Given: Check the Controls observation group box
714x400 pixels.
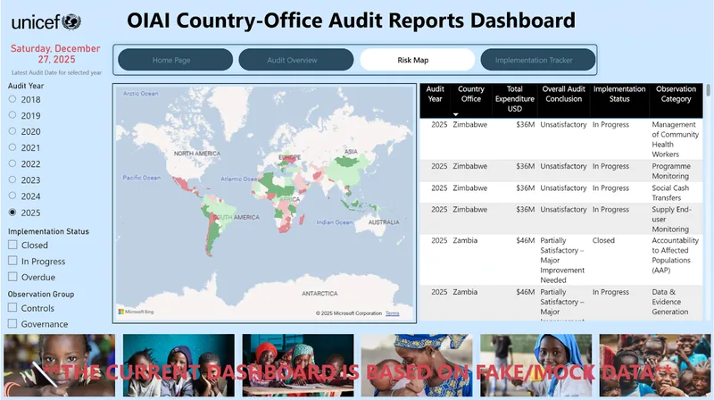Looking at the screenshot, I should pyautogui.click(x=12, y=308).
